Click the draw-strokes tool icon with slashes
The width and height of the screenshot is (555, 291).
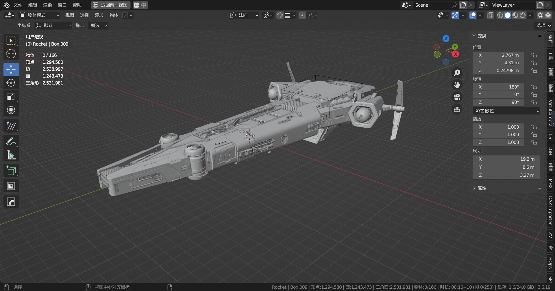tap(11, 126)
